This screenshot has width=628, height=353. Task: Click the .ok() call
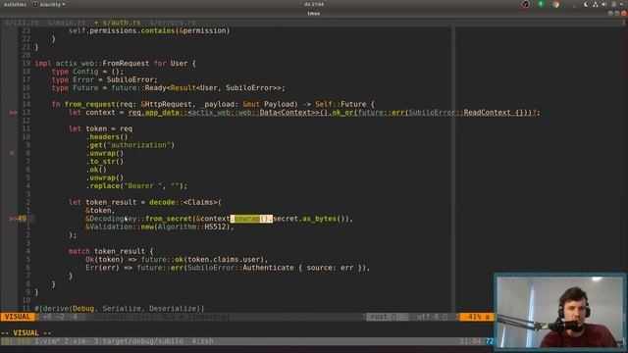(96, 170)
